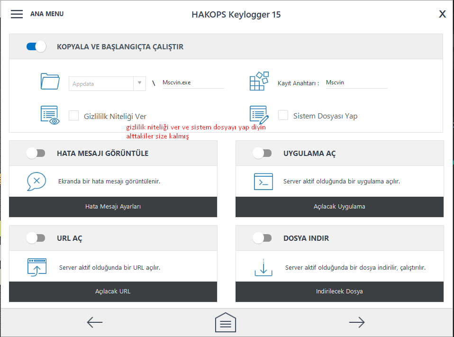Go to the next page with the right arrow
Viewport: 454px width, 337px height.
[x=356, y=323]
